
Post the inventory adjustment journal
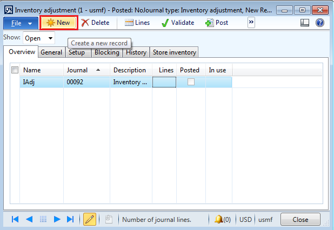point(217,23)
